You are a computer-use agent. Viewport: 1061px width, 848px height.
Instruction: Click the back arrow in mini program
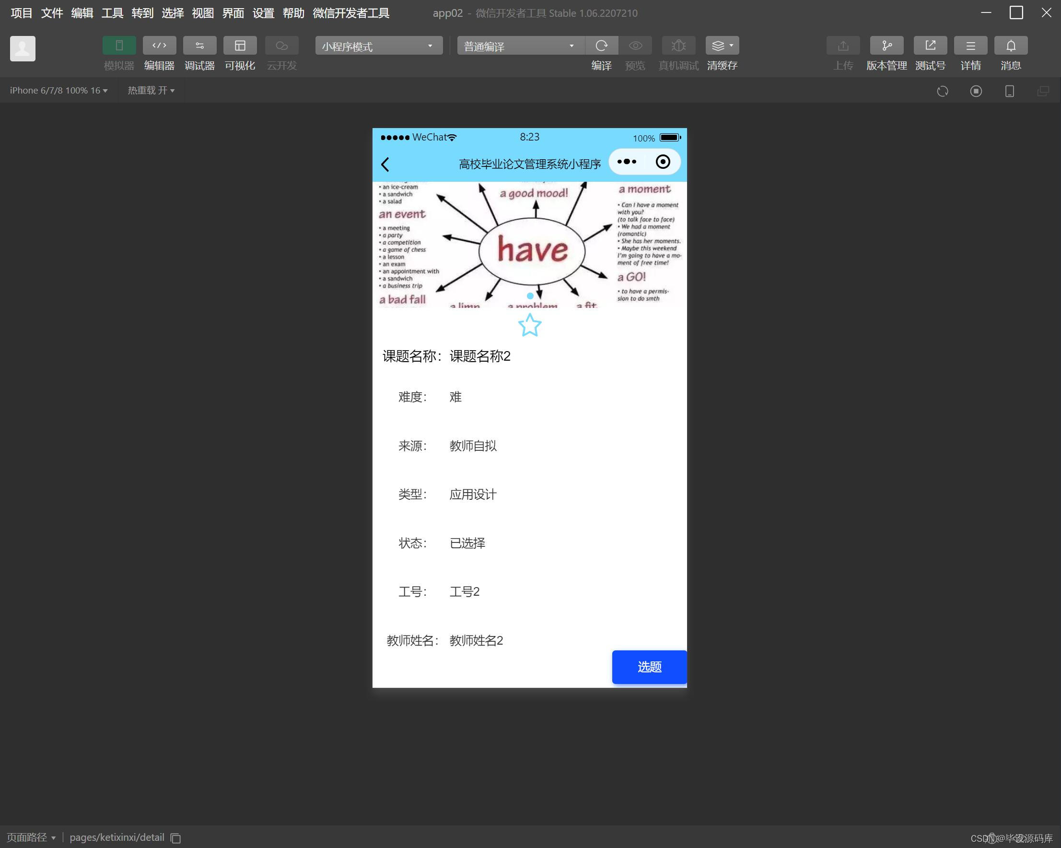click(385, 164)
